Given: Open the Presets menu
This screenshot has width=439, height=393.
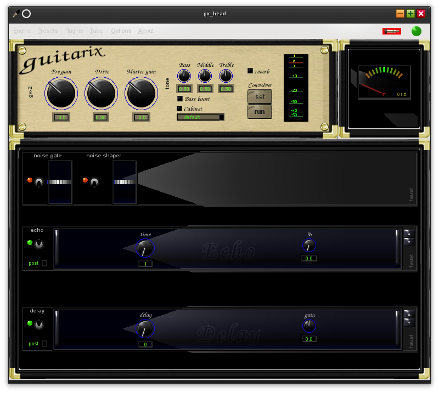Looking at the screenshot, I should click(x=47, y=31).
